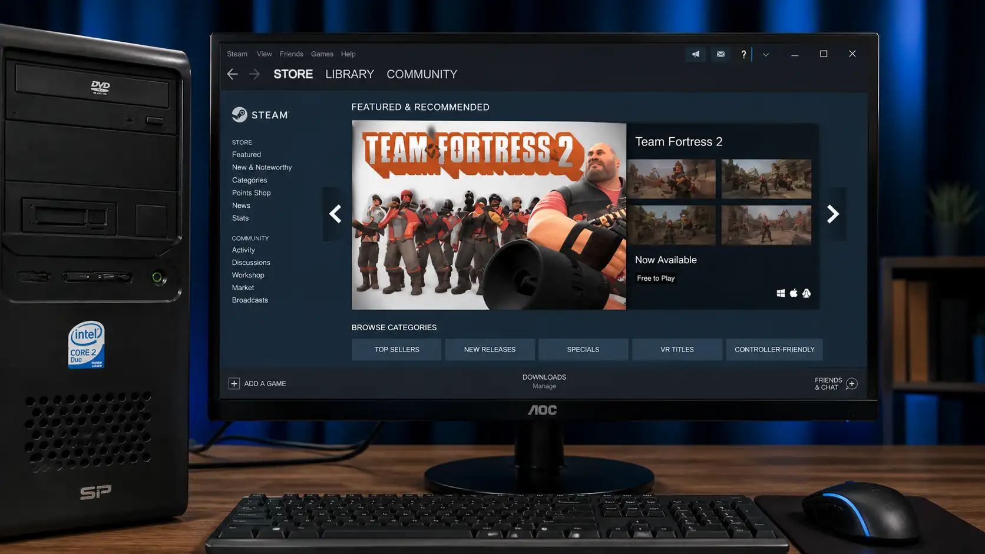Click the plus icon beside Add a Game
This screenshot has width=985, height=554.
click(x=234, y=383)
